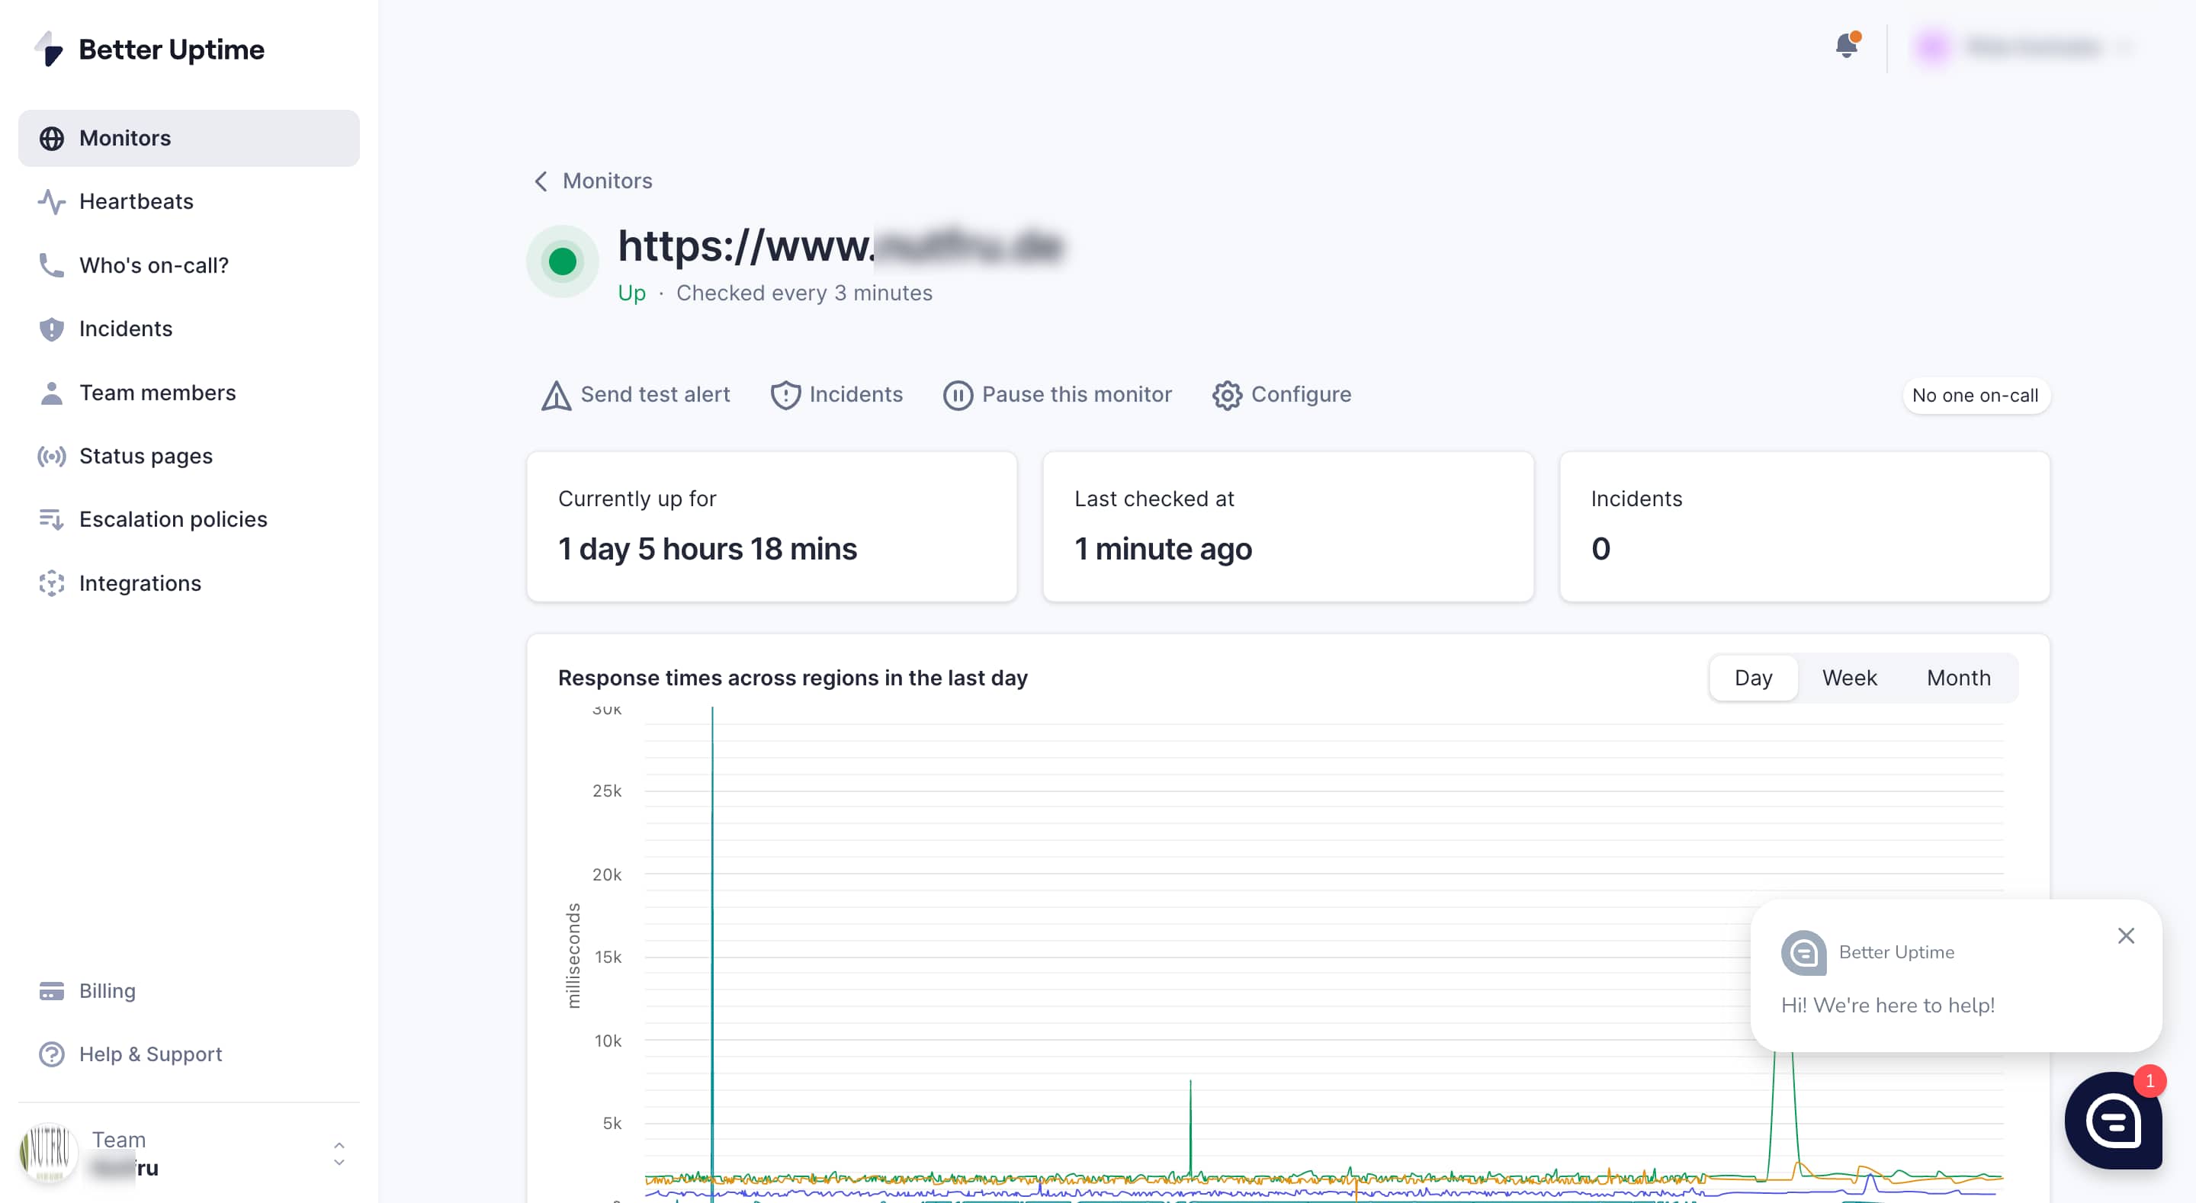Go back via the Monitors chevron
Image resolution: width=2196 pixels, height=1203 pixels.
[541, 181]
